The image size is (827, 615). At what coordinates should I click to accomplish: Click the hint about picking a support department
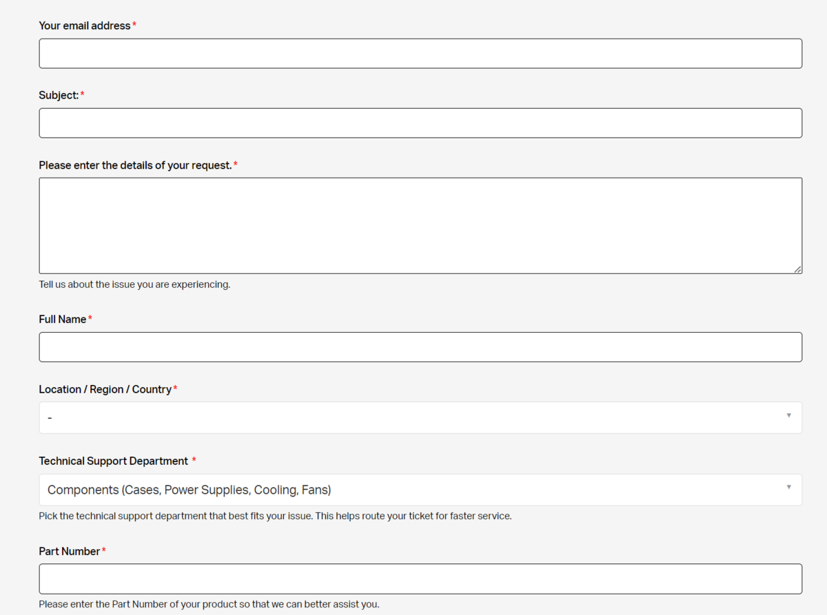pyautogui.click(x=275, y=516)
